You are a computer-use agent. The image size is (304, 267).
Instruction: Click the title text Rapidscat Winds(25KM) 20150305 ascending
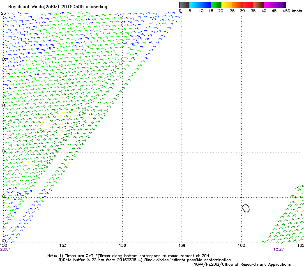pos(58,7)
